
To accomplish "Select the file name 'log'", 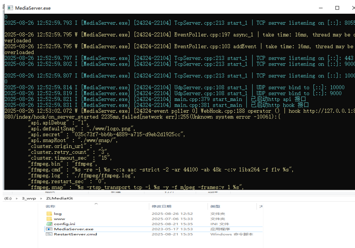I will [x=58, y=214].
